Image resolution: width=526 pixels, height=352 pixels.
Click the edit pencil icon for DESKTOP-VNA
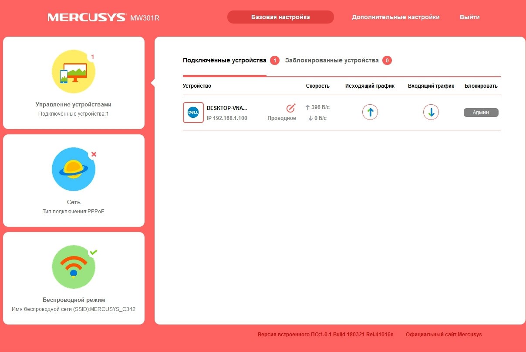pos(290,108)
